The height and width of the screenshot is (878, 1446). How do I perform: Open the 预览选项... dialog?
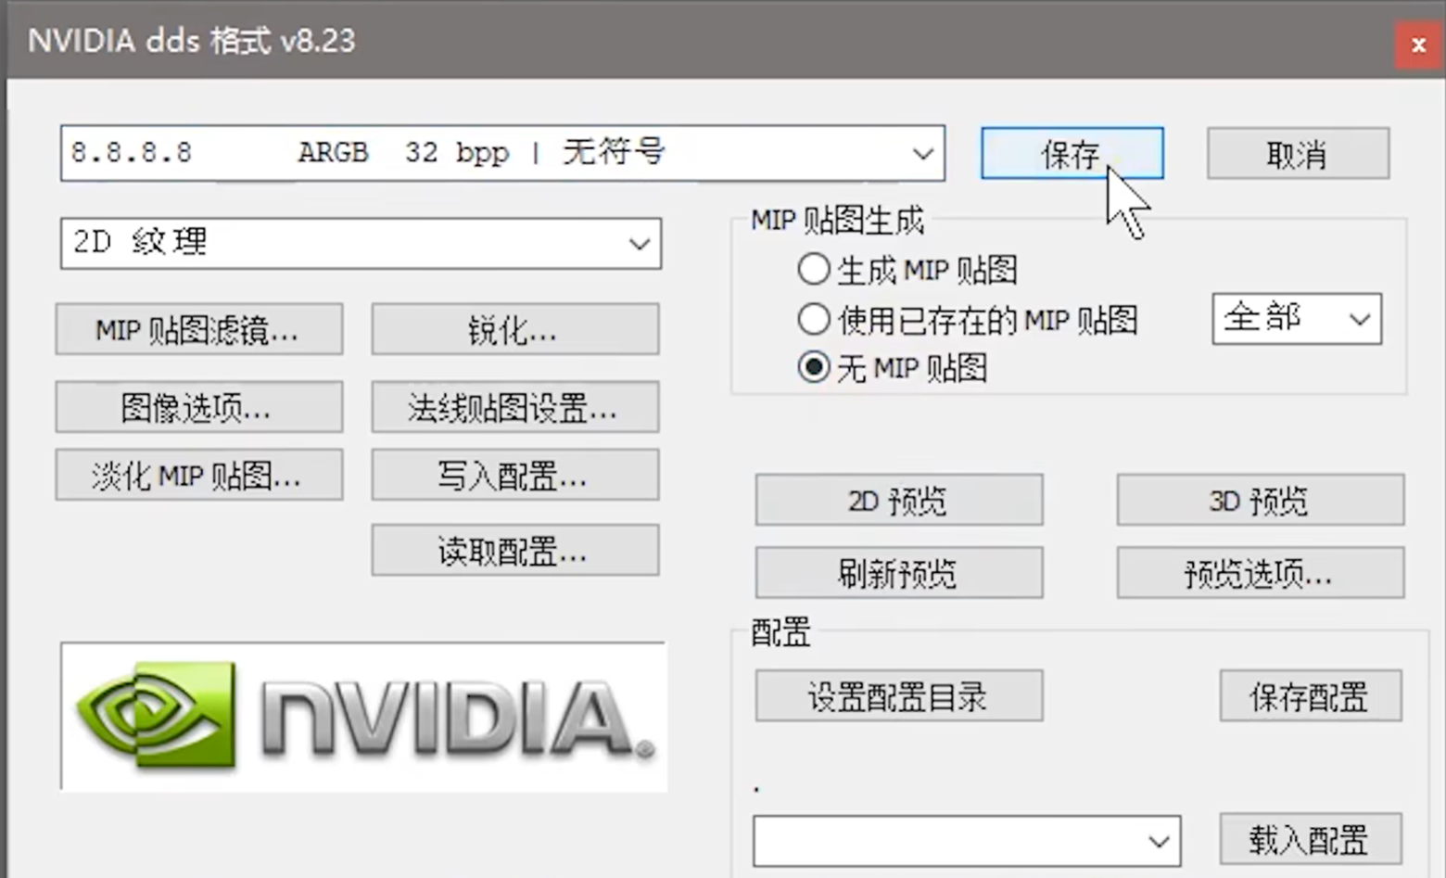tap(1261, 573)
